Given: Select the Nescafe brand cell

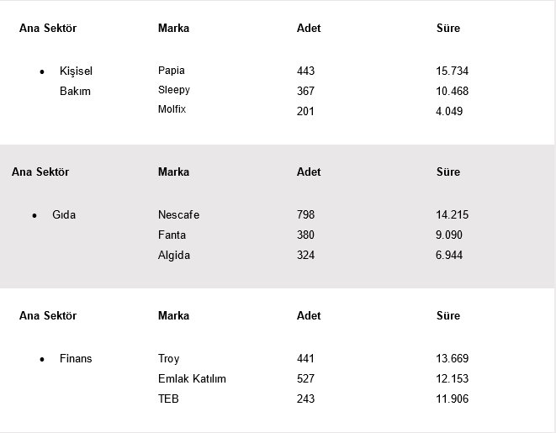Looking at the screenshot, I should (178, 215).
